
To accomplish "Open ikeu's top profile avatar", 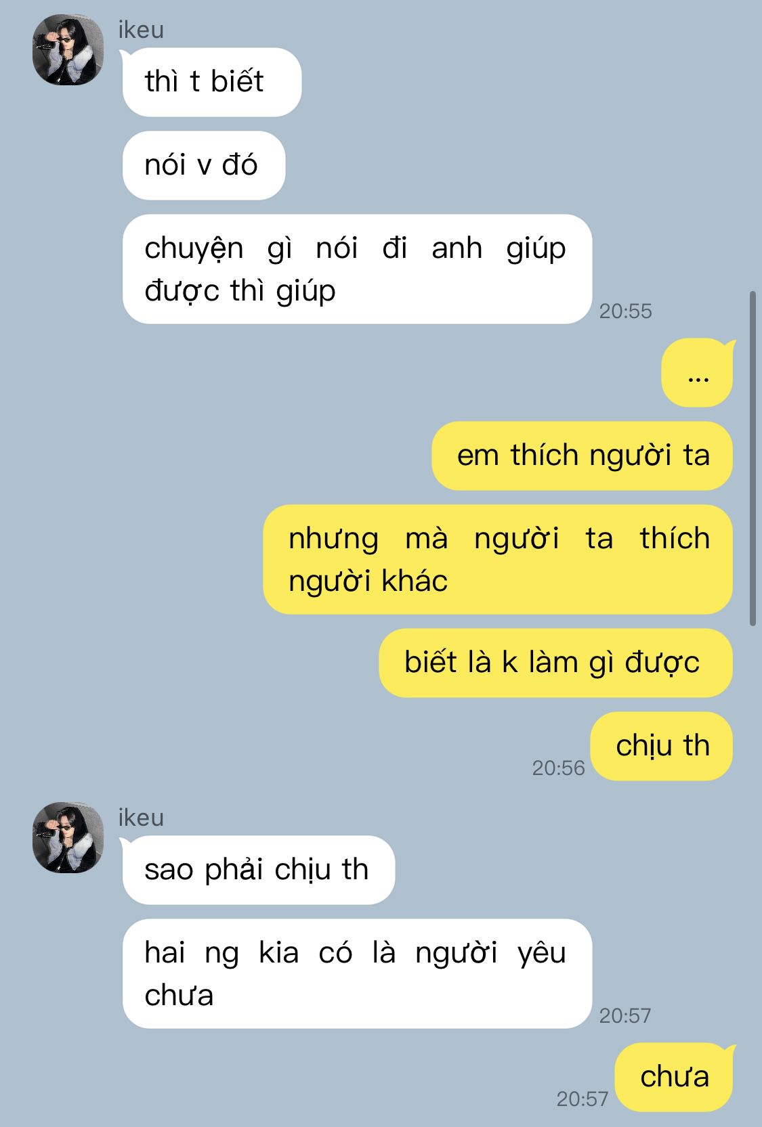I will pos(68,50).
